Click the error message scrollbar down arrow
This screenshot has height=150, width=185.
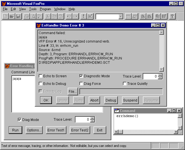[161, 69]
